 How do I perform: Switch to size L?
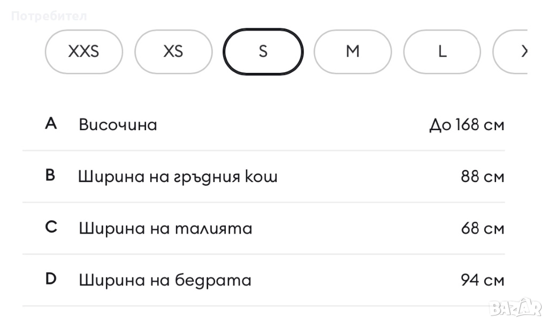pos(442,51)
